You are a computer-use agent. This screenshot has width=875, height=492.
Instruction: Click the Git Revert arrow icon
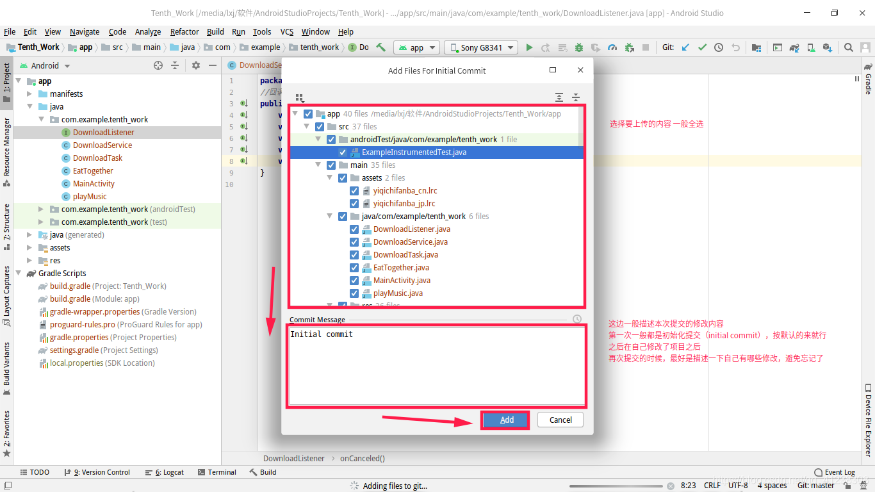coord(735,47)
